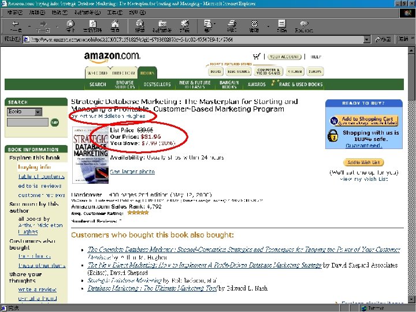Click the green Go search button

pyautogui.click(x=55, y=122)
